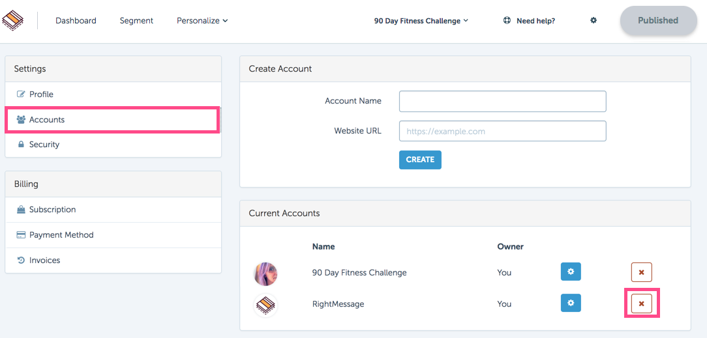The image size is (707, 338).
Task: Click the lifebuoy Need help icon
Action: [507, 21]
